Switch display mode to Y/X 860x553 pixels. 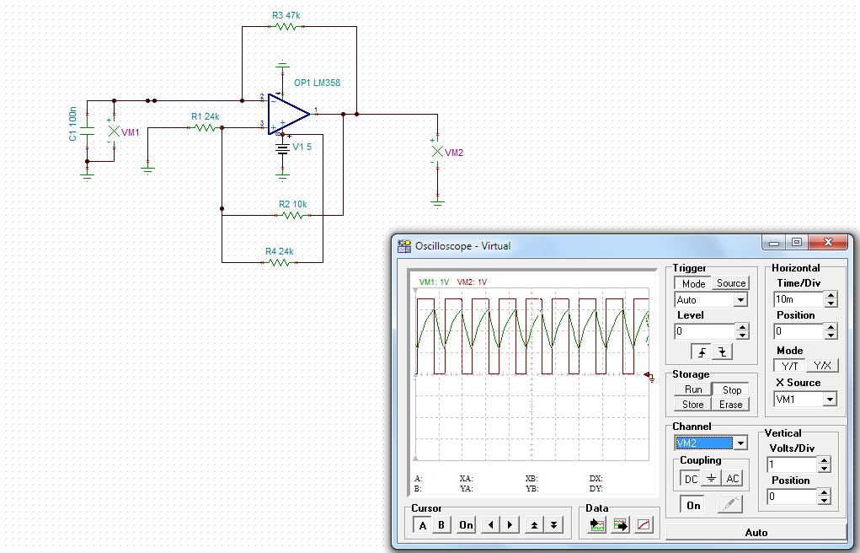point(822,366)
